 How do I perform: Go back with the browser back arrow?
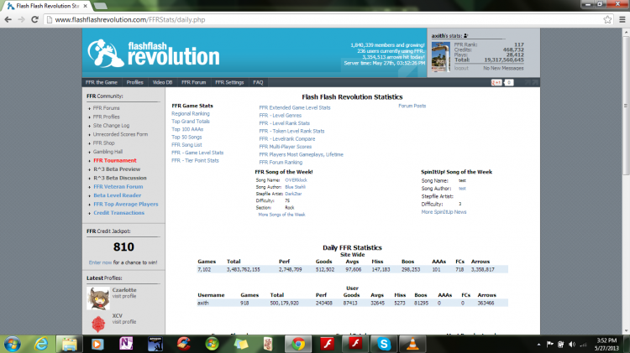click(8, 18)
